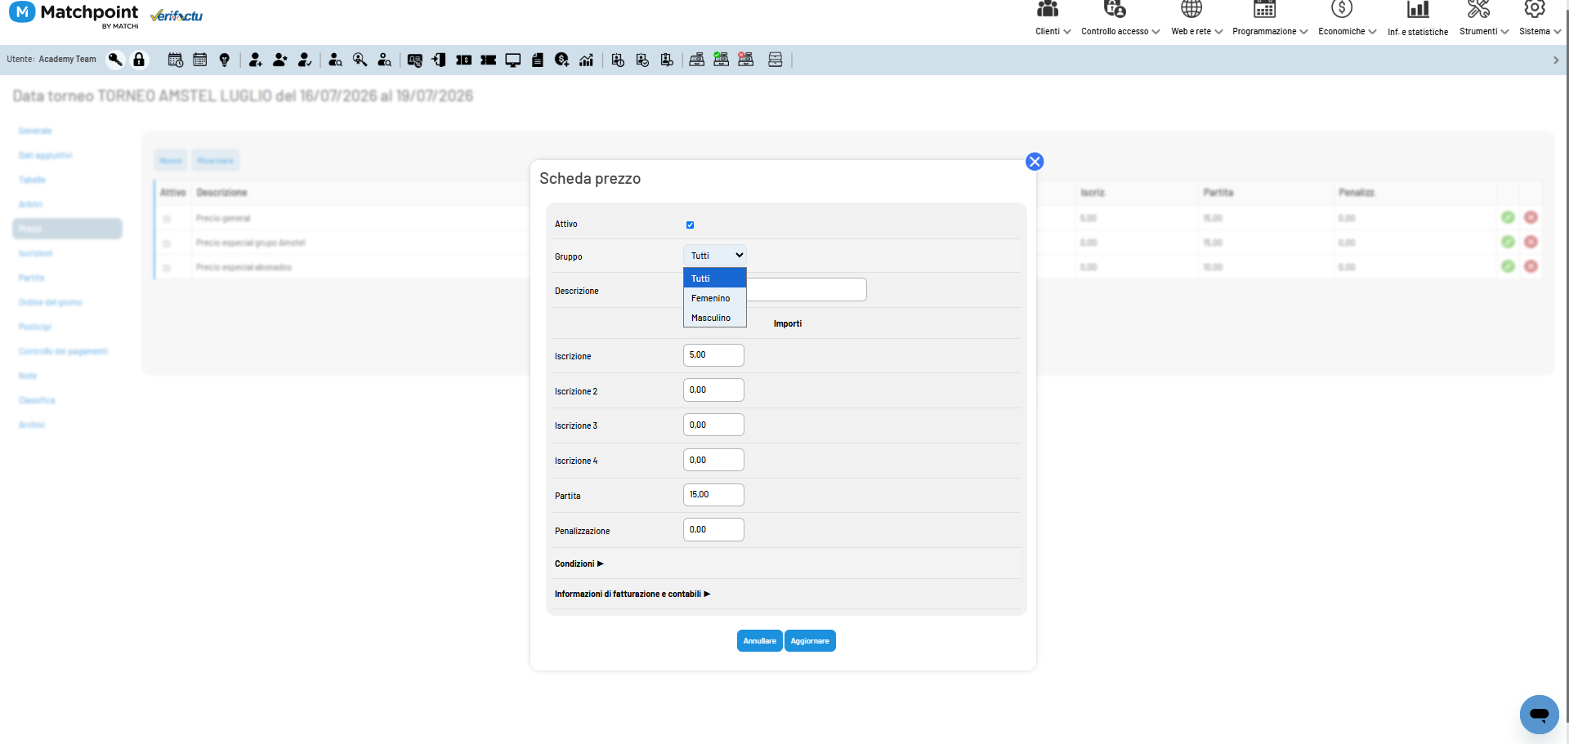Viewport: 1569px width, 744px height.
Task: Click the cash register with green check
Action: point(722,60)
